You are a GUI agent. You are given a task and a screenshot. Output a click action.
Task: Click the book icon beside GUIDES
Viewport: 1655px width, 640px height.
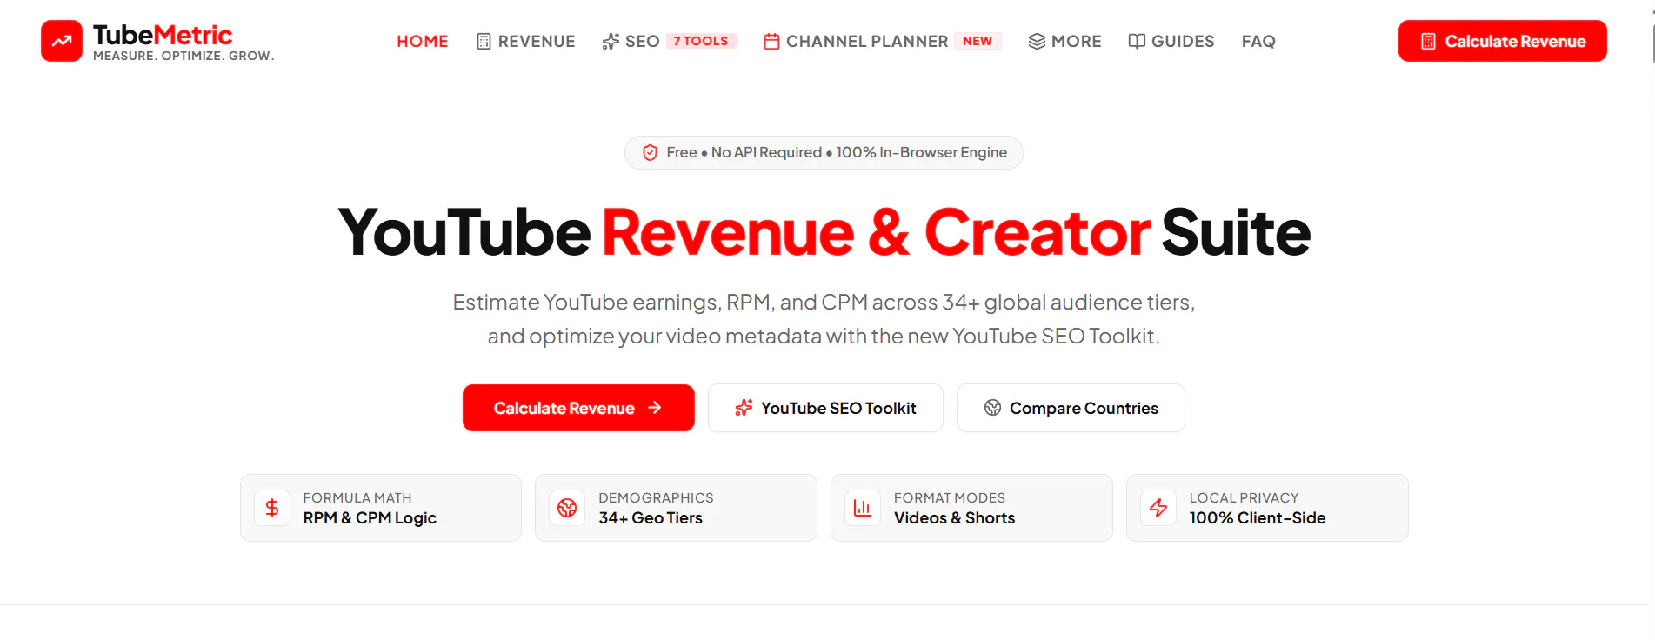1137,41
